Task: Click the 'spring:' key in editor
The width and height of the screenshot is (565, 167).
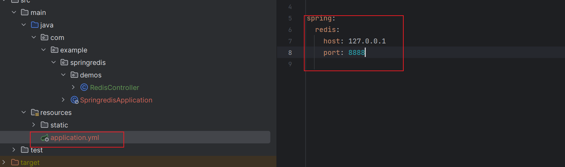Action: (x=321, y=18)
